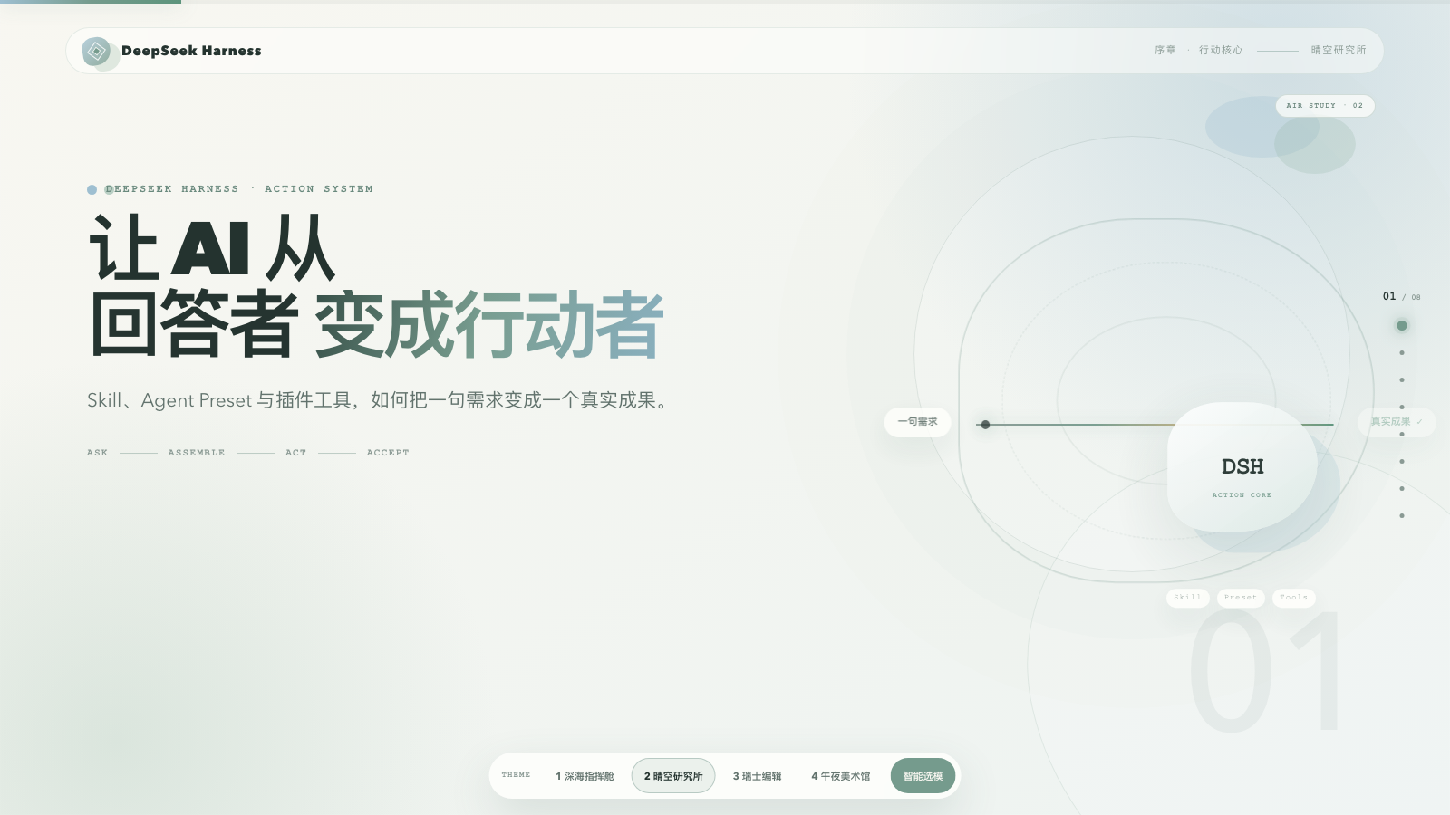The height and width of the screenshot is (815, 1450).
Task: Click the Tools chip below the diagram
Action: pyautogui.click(x=1293, y=598)
